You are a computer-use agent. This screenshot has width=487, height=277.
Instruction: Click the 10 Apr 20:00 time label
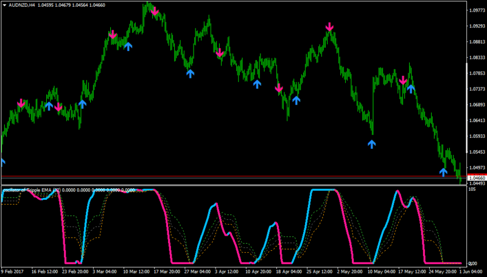click(x=258, y=272)
